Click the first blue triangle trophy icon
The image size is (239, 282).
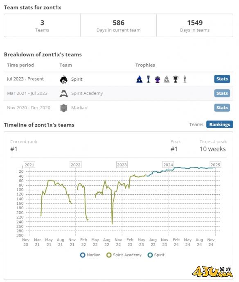[140, 79]
